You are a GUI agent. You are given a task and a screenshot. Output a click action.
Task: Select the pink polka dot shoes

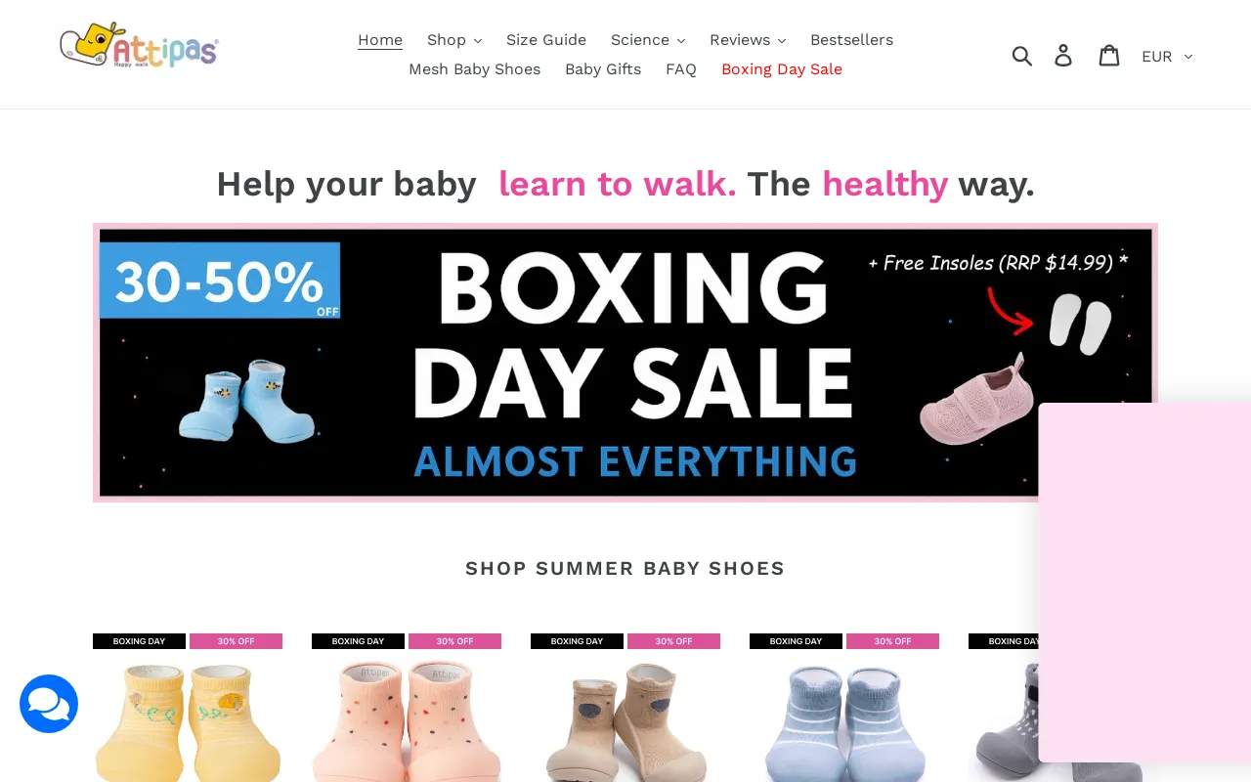pyautogui.click(x=407, y=708)
